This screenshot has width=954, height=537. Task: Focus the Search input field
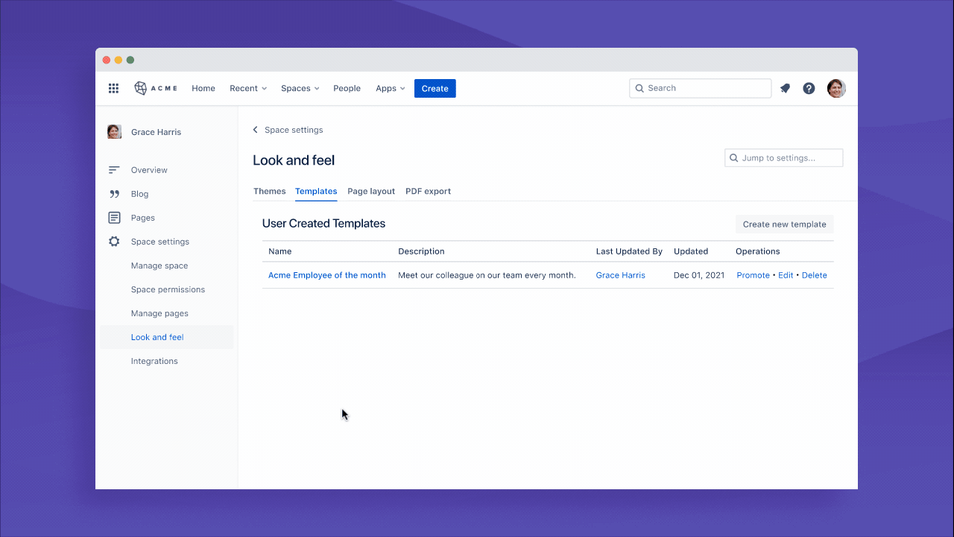700,88
